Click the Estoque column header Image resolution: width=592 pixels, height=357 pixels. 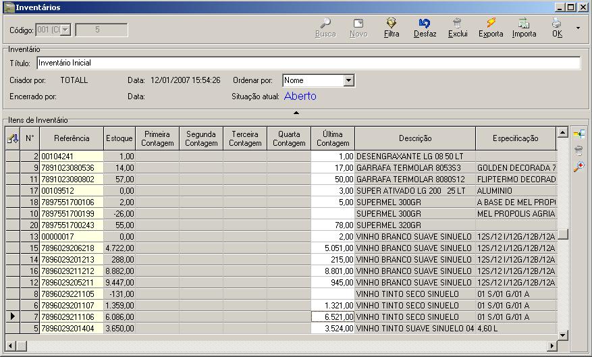(x=119, y=138)
